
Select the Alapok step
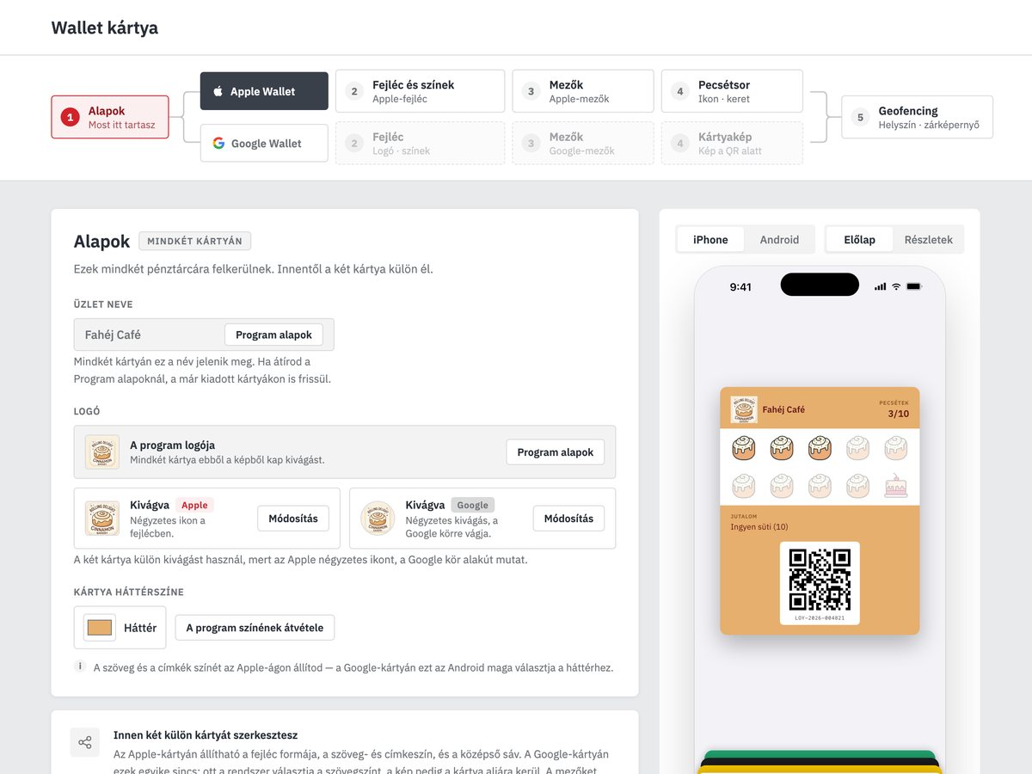pos(110,117)
